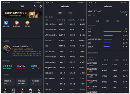
Task: Tap the 热议股票 section heading
Action: click(x=6, y=61)
